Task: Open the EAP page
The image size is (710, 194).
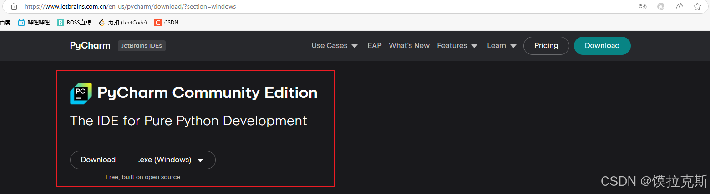Action: 375,45
